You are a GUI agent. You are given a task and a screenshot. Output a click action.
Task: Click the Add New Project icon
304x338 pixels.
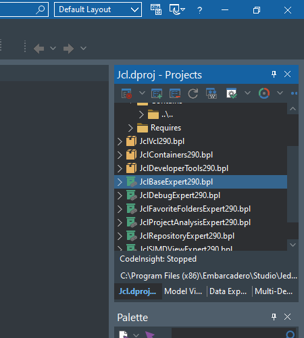tap(157, 93)
